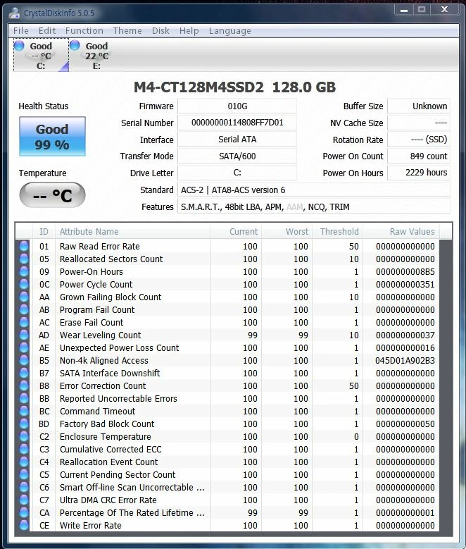This screenshot has height=549, width=466.
Task: Click the Power On Count value 849 count
Action: coord(418,156)
